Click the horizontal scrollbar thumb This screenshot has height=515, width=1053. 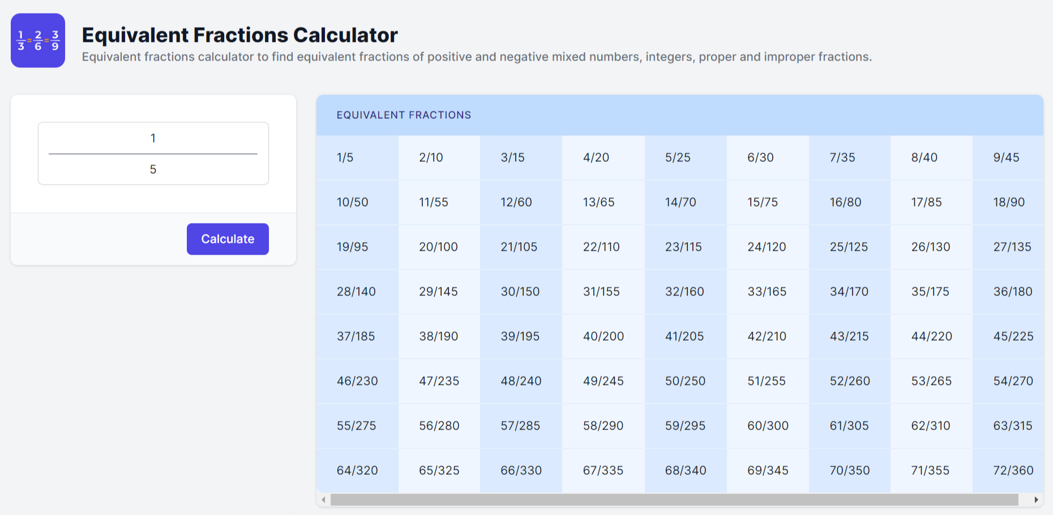tap(674, 500)
